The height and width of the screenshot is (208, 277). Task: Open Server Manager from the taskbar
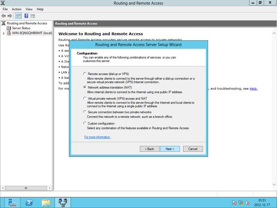pos(12,202)
